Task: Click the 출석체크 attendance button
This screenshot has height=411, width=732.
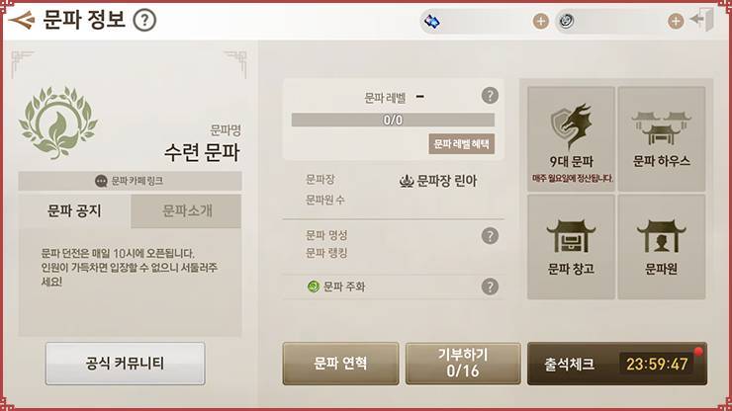Action: tap(617, 364)
